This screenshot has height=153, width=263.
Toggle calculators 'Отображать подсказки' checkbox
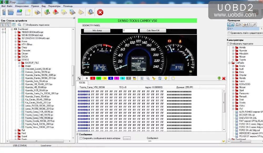tap(228, 44)
